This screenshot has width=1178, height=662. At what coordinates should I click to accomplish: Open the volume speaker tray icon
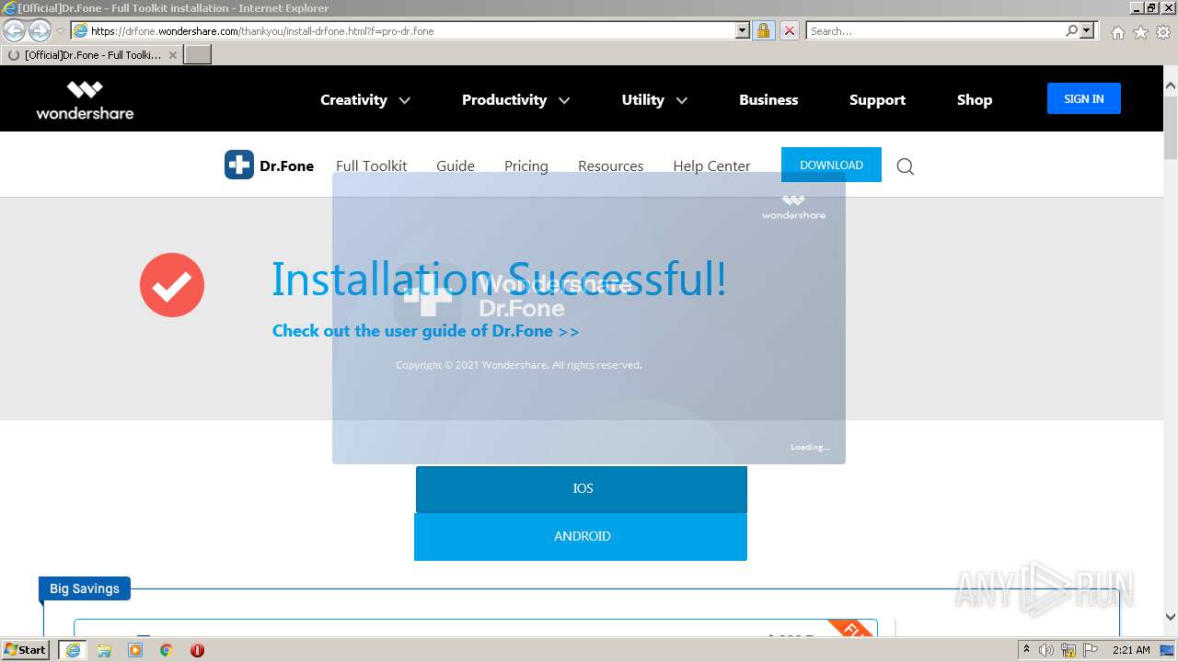pyautogui.click(x=1046, y=650)
